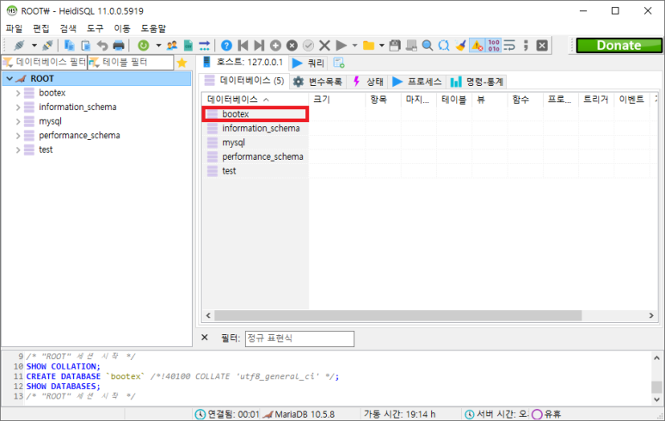This screenshot has height=421, width=665.
Task: Expand the test tree node
Action: tap(18, 149)
